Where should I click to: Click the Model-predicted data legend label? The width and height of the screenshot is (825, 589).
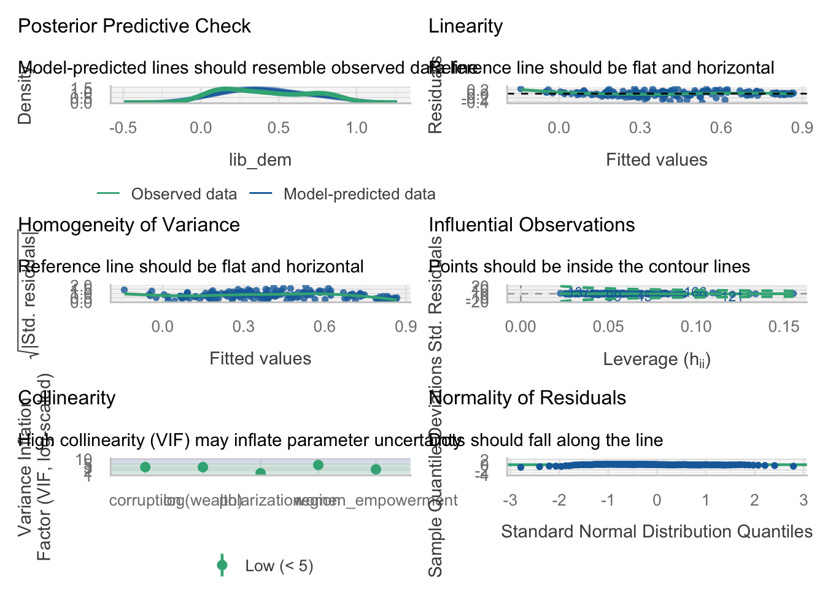click(359, 194)
